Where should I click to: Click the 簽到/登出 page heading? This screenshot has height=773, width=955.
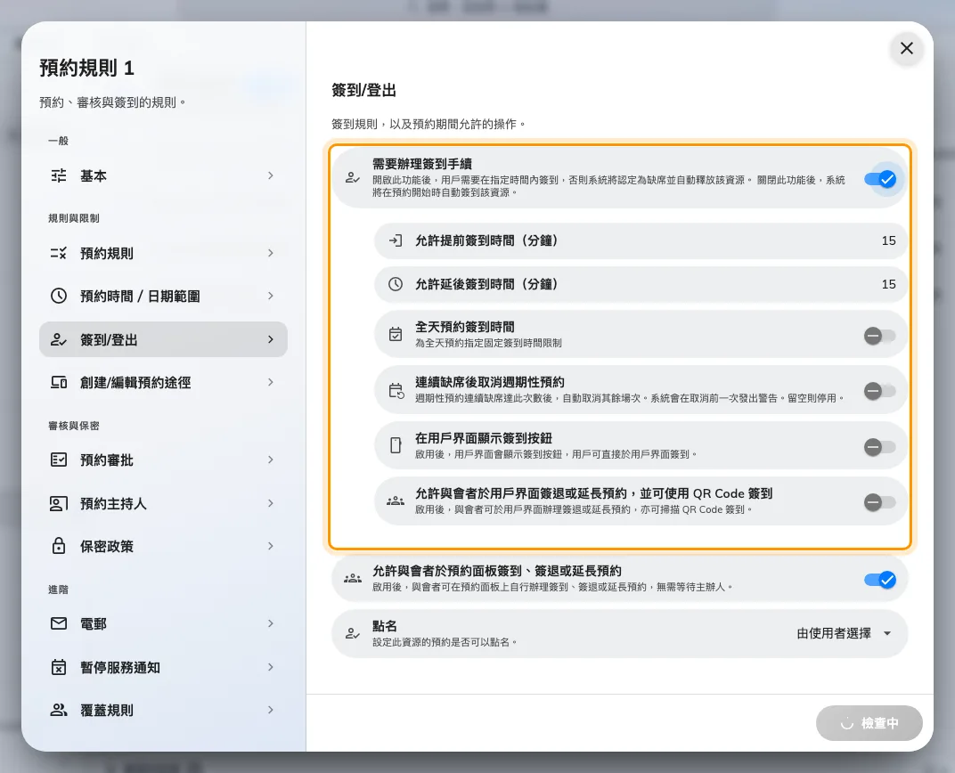pyautogui.click(x=363, y=90)
